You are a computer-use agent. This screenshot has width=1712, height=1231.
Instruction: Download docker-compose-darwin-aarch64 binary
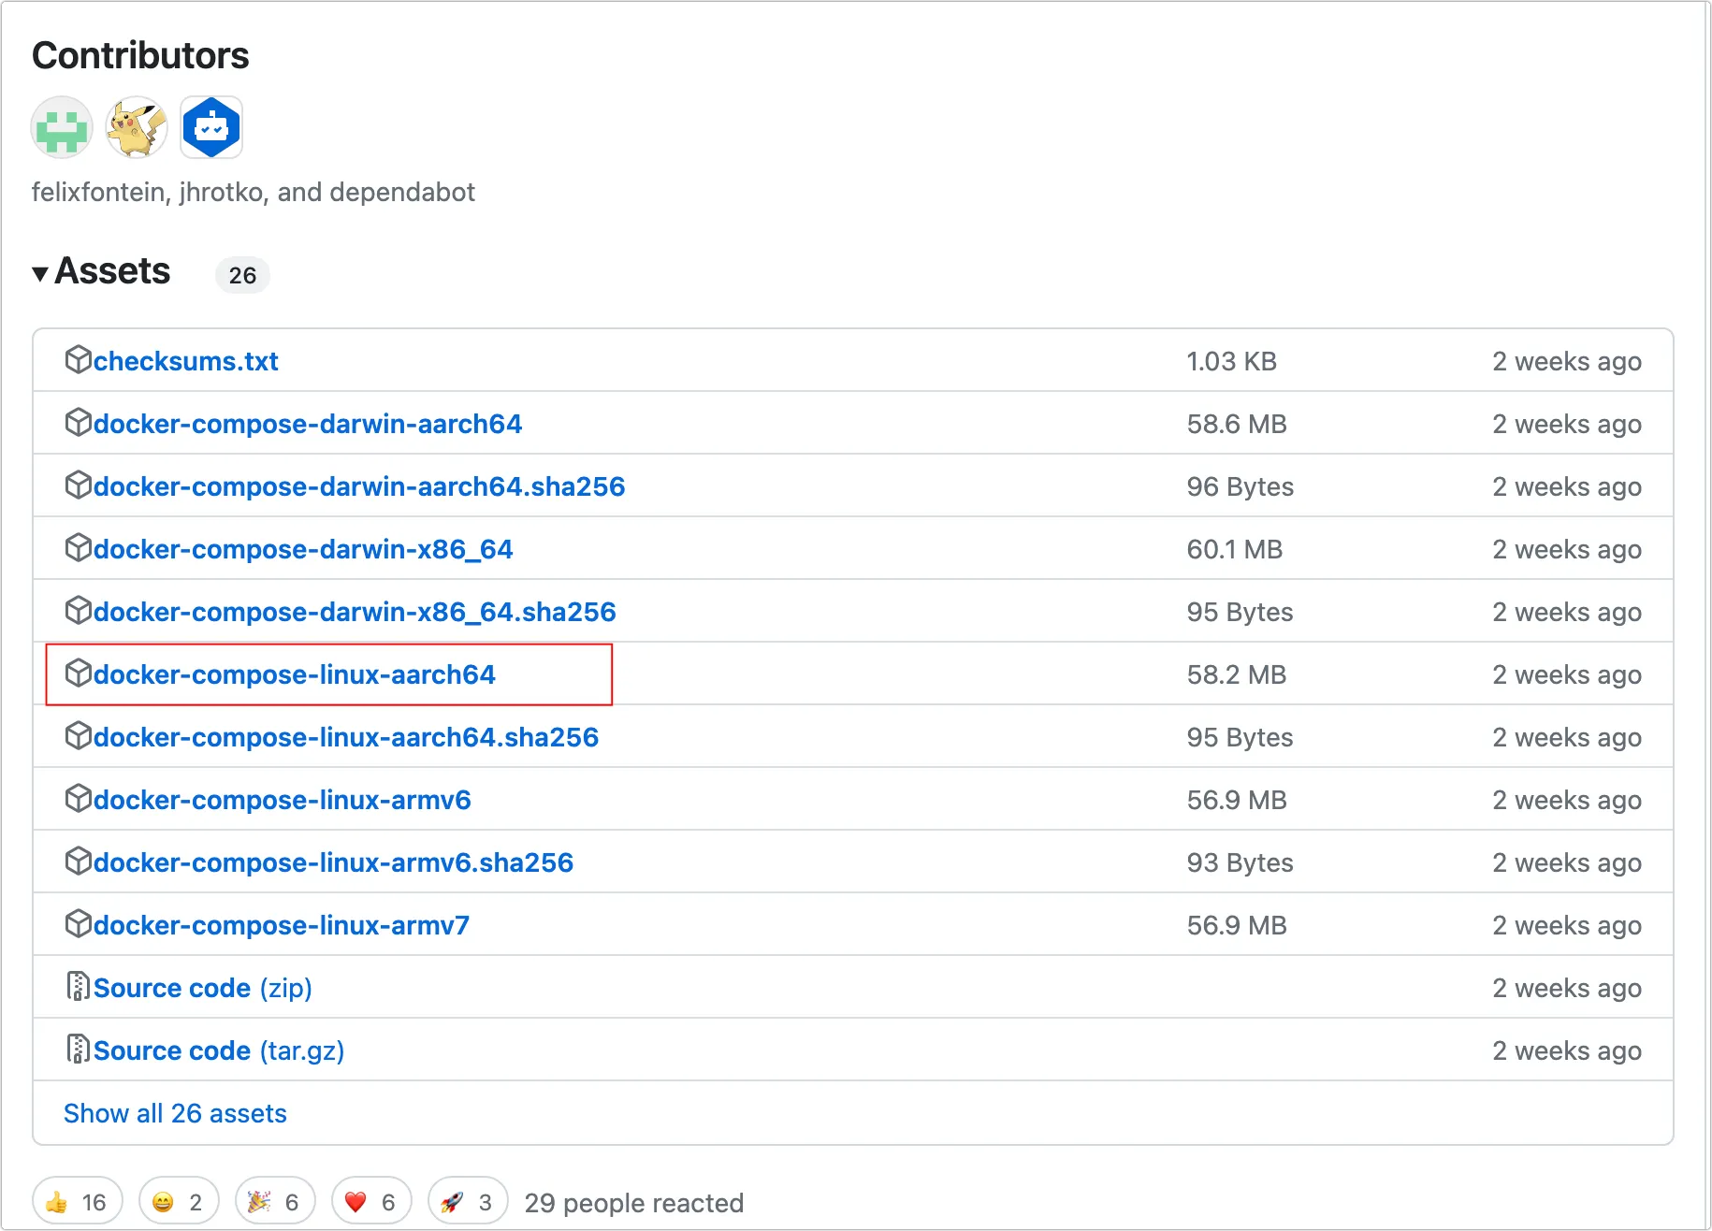(308, 424)
